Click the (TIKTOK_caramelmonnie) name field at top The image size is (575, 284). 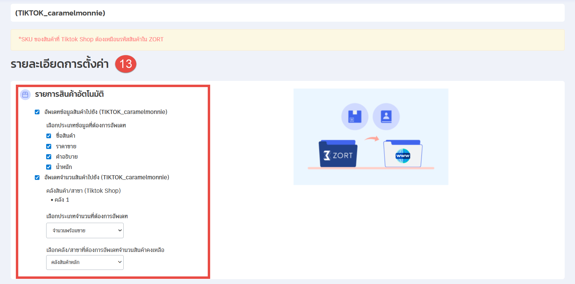[287, 13]
